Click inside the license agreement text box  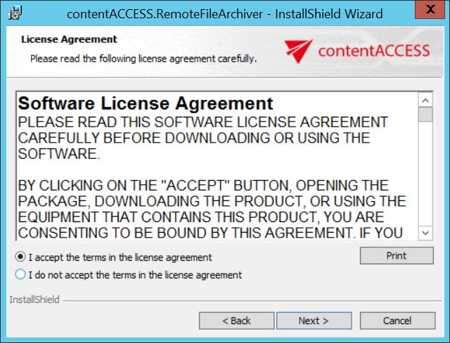coord(211,169)
